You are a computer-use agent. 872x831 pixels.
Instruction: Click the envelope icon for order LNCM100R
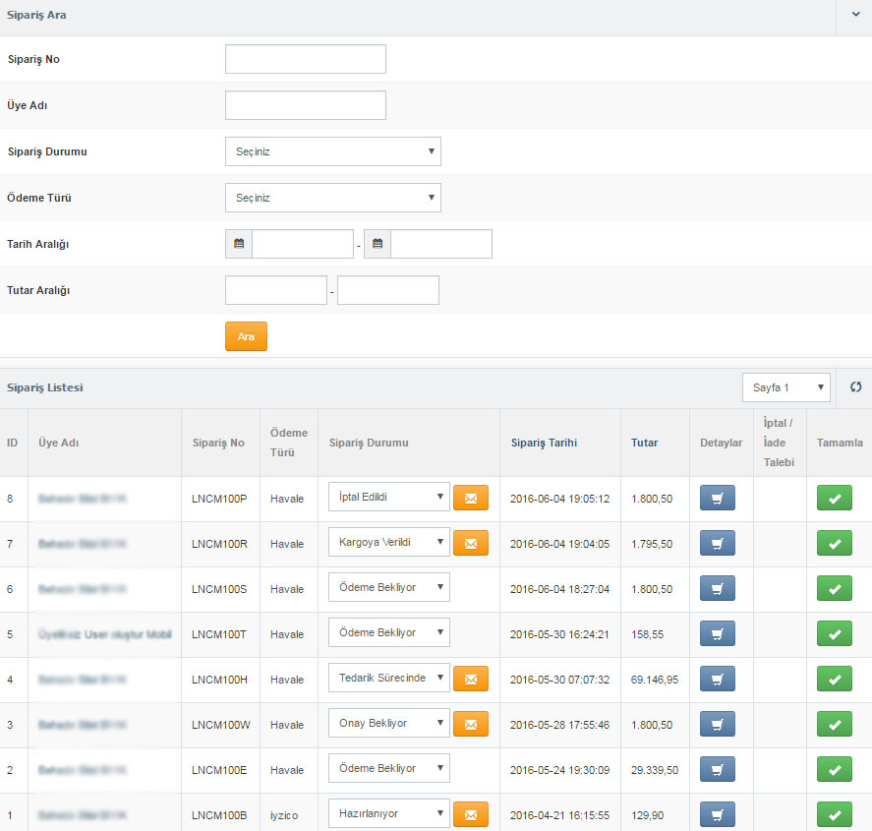click(x=470, y=543)
